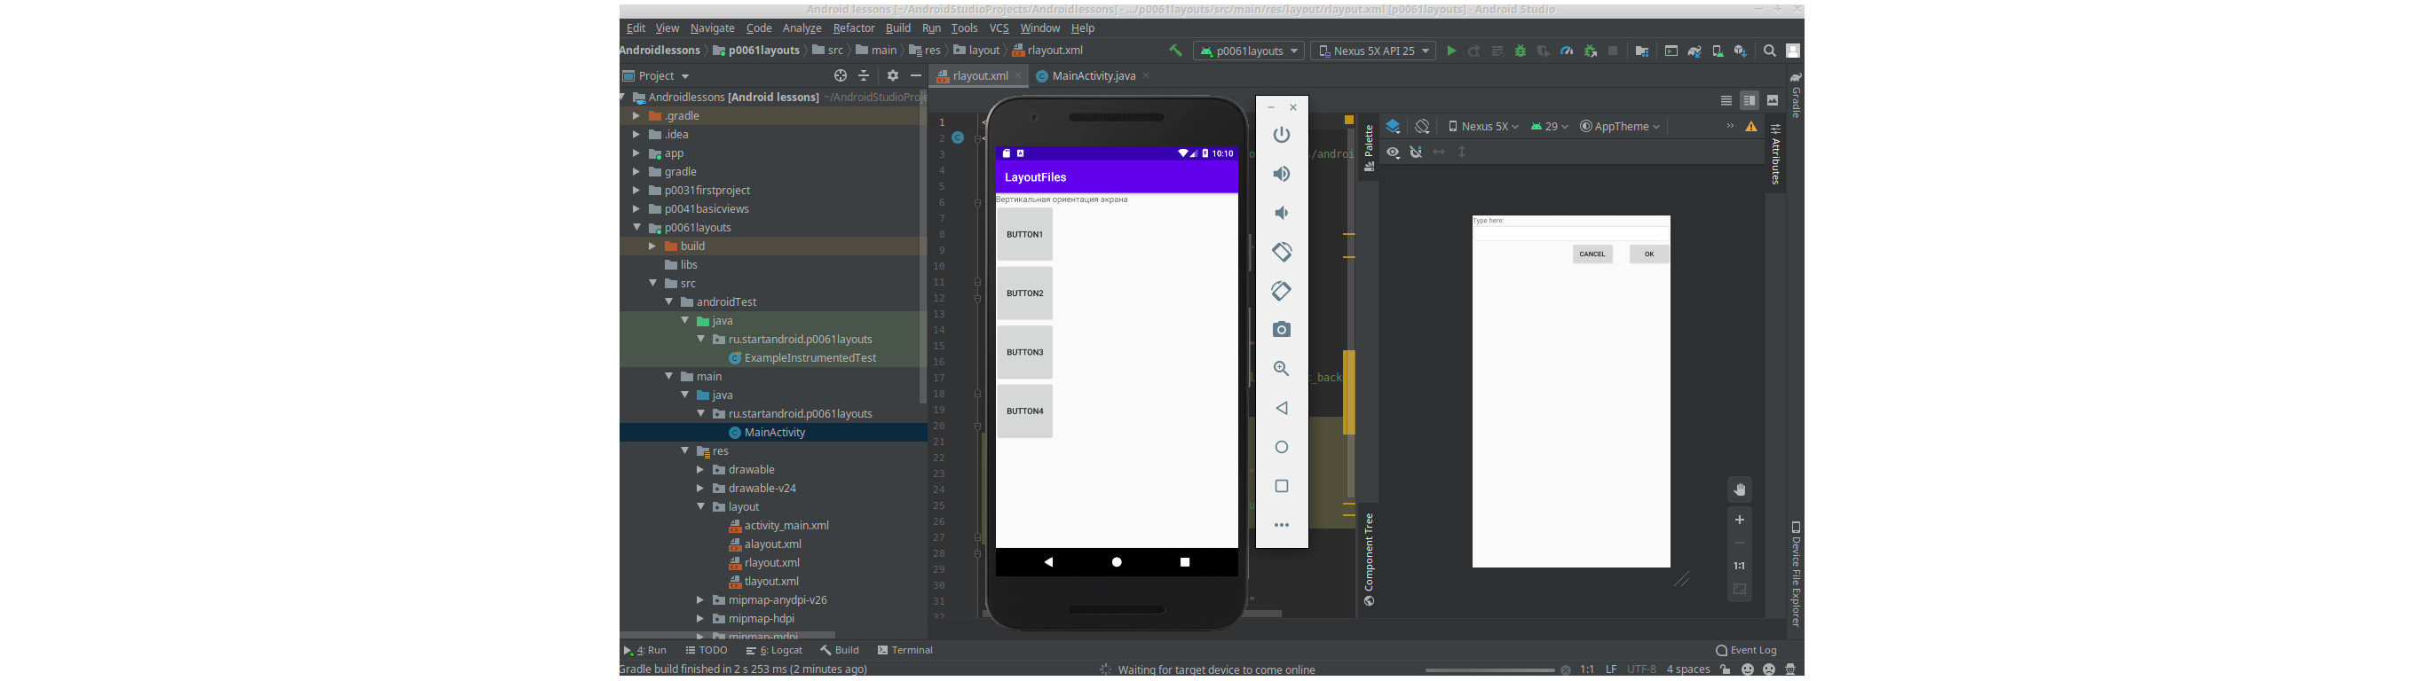
Task: Collapse the p0061layouts module
Action: 636,228
